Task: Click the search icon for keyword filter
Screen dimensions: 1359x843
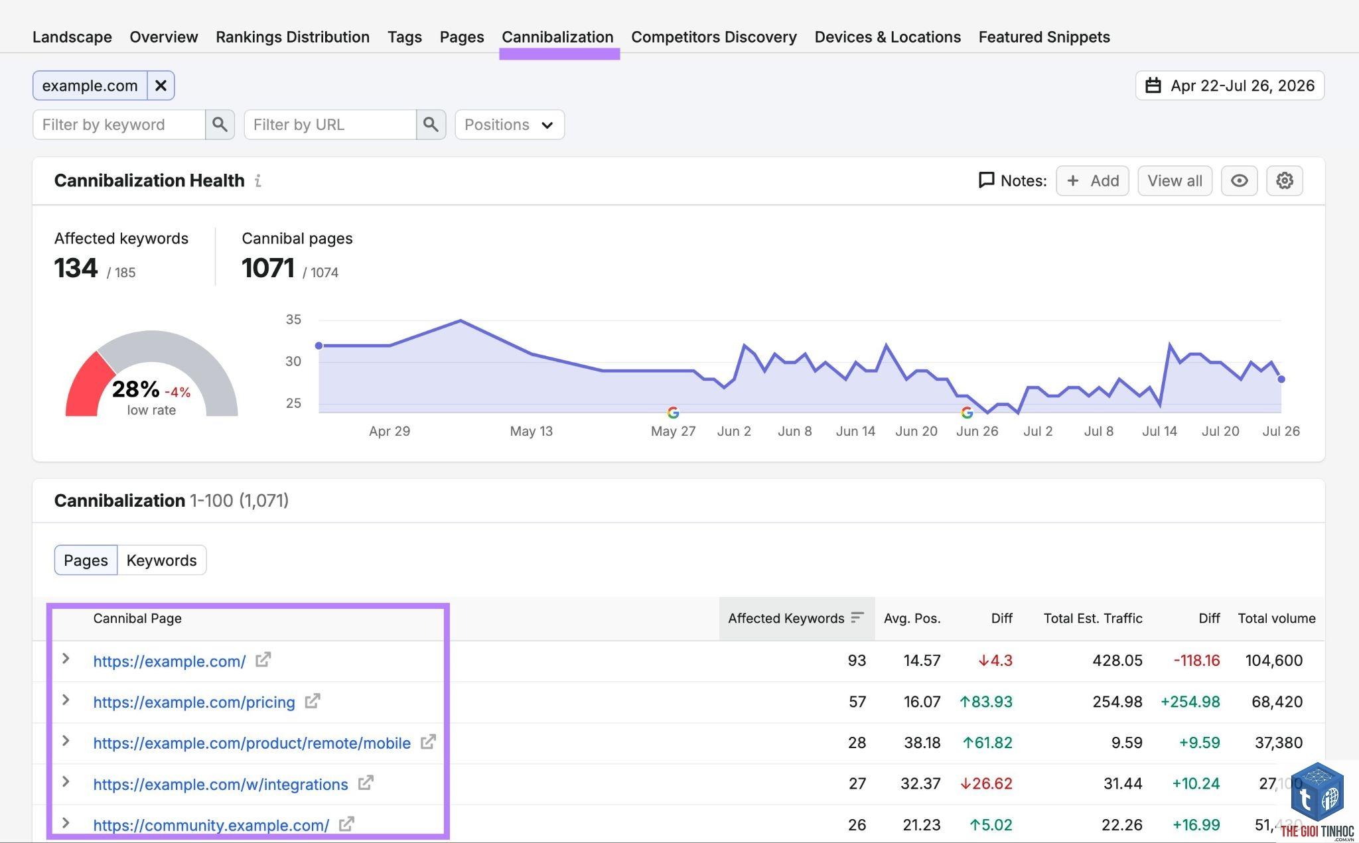Action: (220, 125)
